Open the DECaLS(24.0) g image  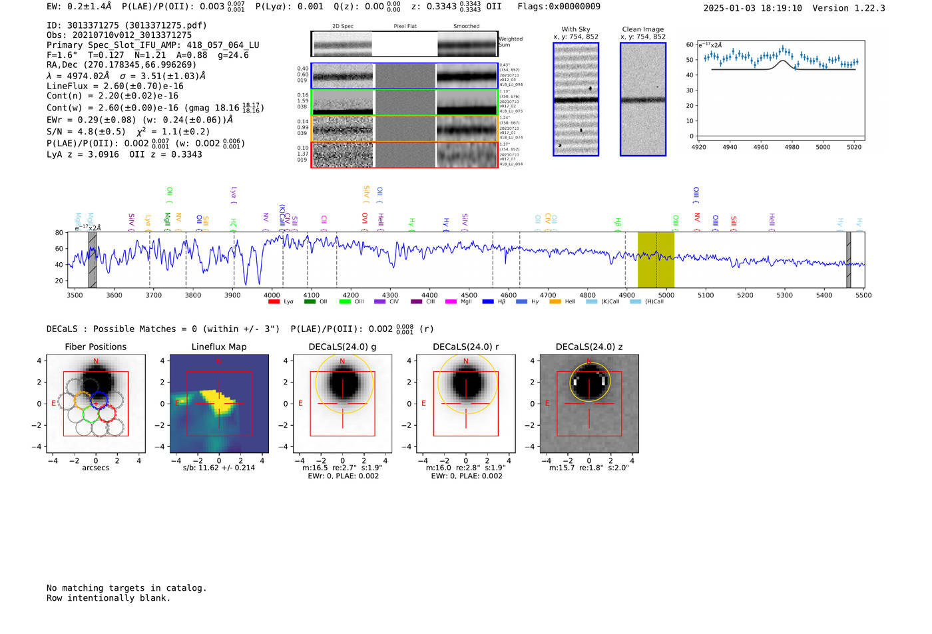[342, 404]
